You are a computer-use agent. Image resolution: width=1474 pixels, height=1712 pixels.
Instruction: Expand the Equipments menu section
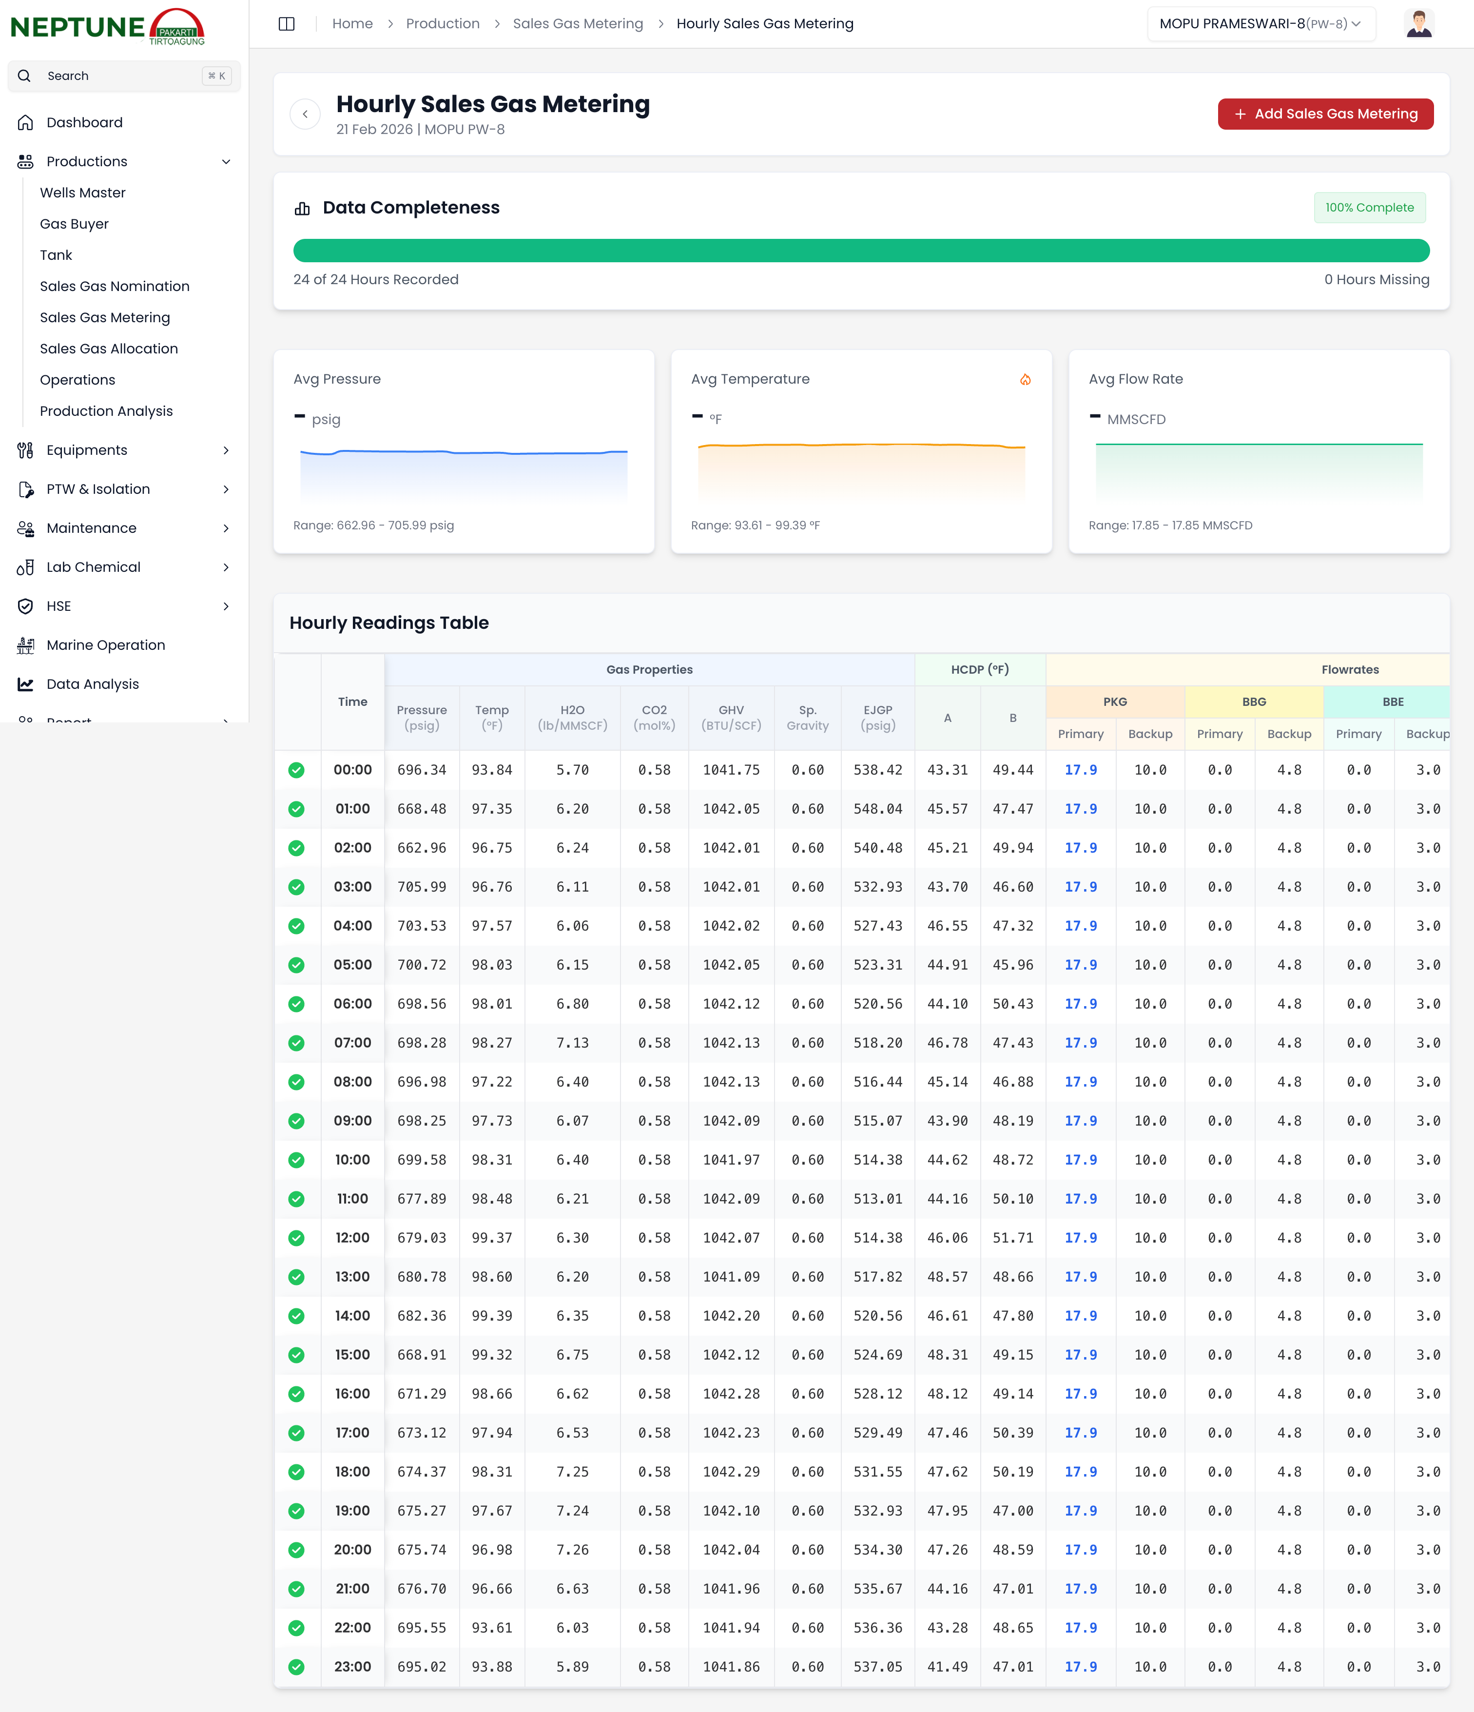point(226,450)
